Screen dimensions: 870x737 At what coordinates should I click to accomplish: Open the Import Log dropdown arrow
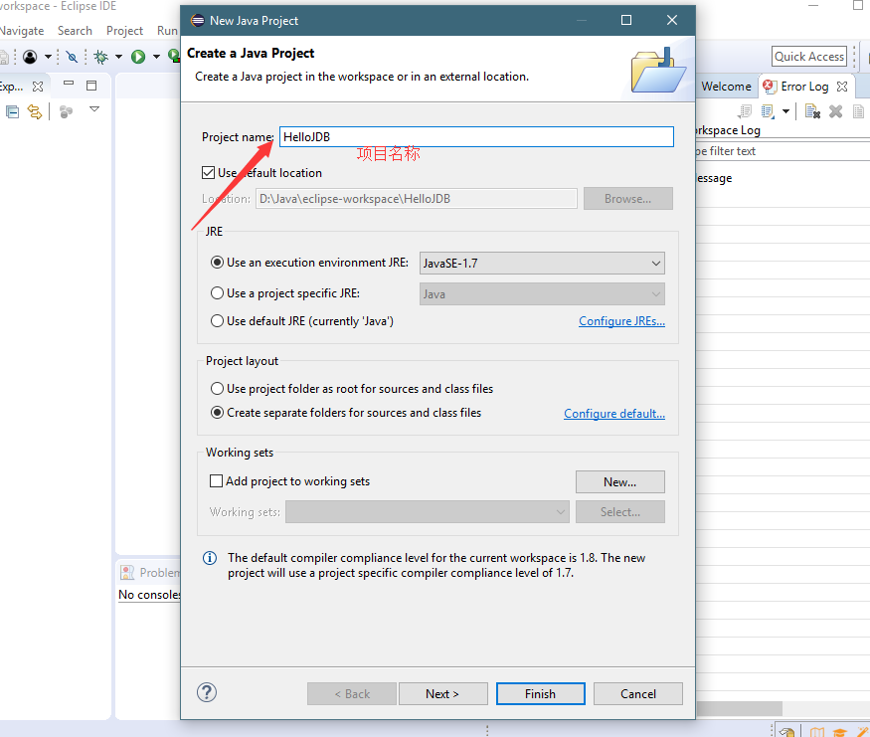coord(785,111)
